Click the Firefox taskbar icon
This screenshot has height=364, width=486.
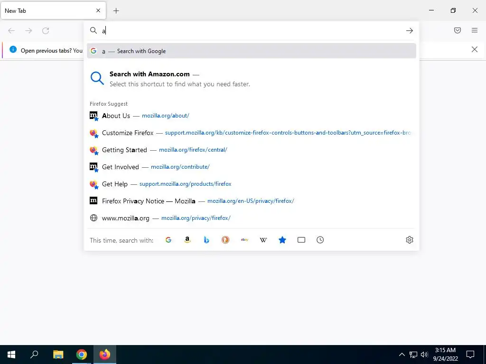click(105, 355)
